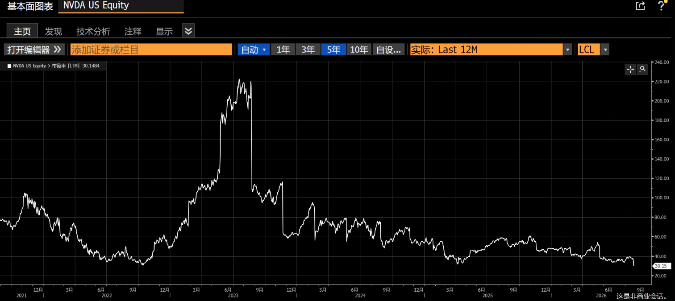Viewport: 675px width, 301px height.
Task: Click the 打开编辑器 button
Action: (x=34, y=49)
